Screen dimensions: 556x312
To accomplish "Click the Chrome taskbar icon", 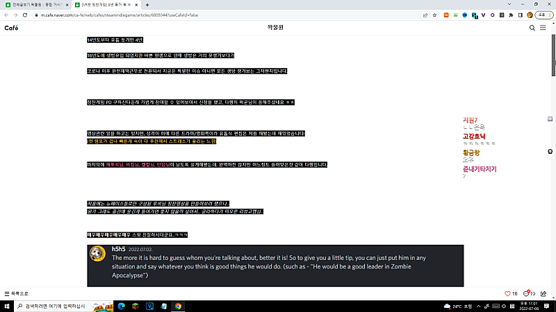I will pyautogui.click(x=178, y=306).
